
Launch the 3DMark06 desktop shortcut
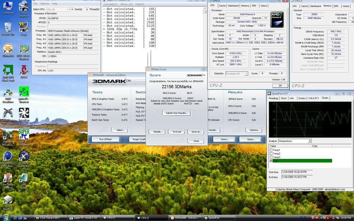[x=8, y=50]
